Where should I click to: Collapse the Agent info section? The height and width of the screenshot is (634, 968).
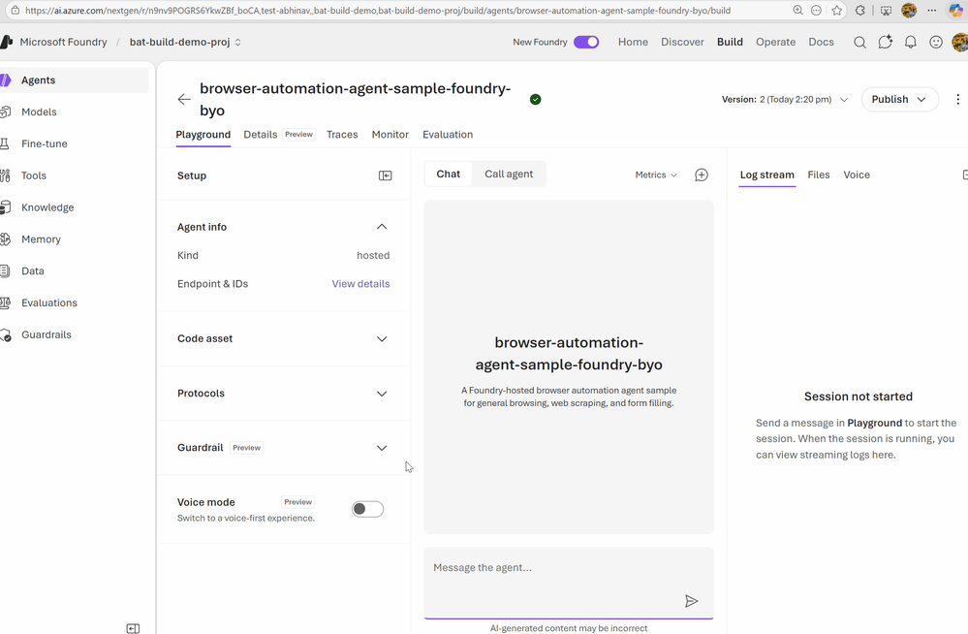382,227
